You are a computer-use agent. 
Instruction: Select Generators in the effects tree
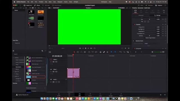(18, 67)
